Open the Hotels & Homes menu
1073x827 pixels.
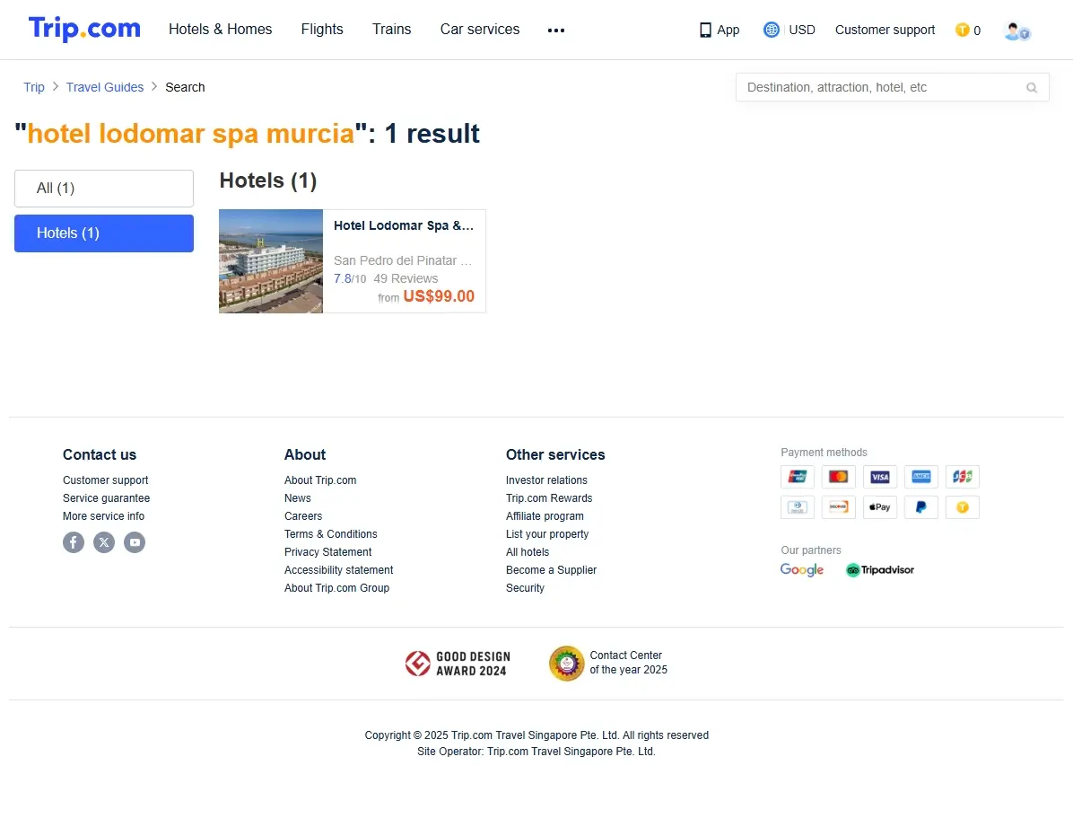coord(221,30)
